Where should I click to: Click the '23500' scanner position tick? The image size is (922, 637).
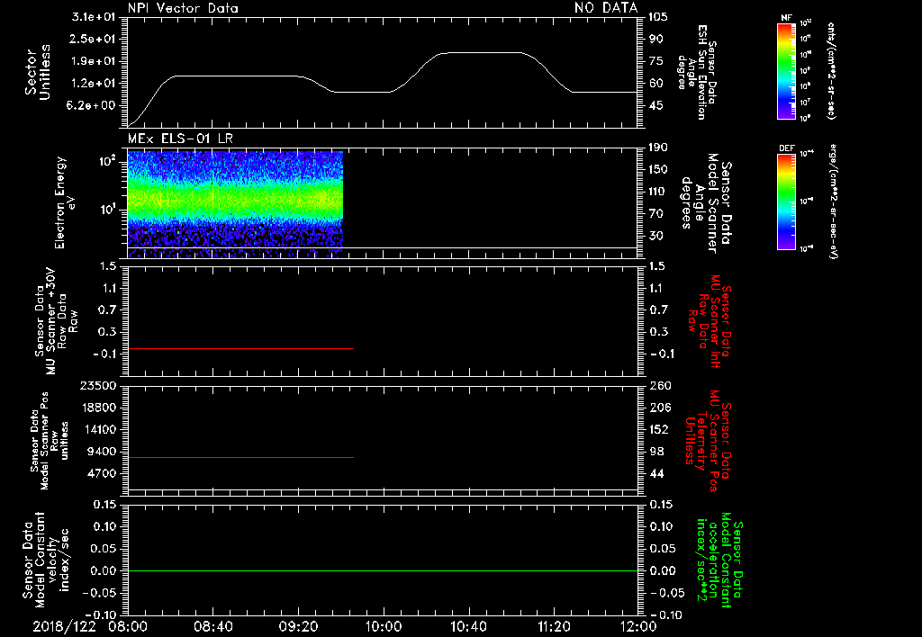coord(99,386)
